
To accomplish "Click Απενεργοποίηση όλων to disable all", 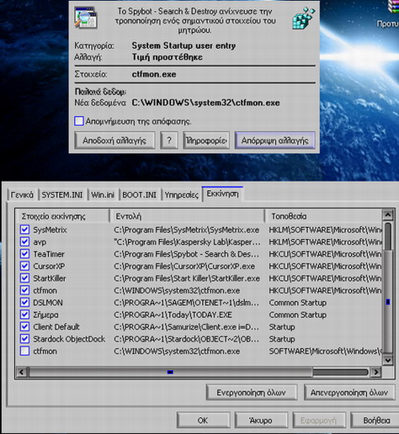I will 349,393.
